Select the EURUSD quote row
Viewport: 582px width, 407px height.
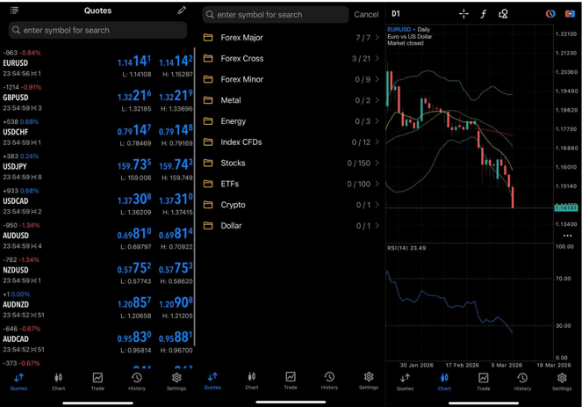[x=97, y=63]
